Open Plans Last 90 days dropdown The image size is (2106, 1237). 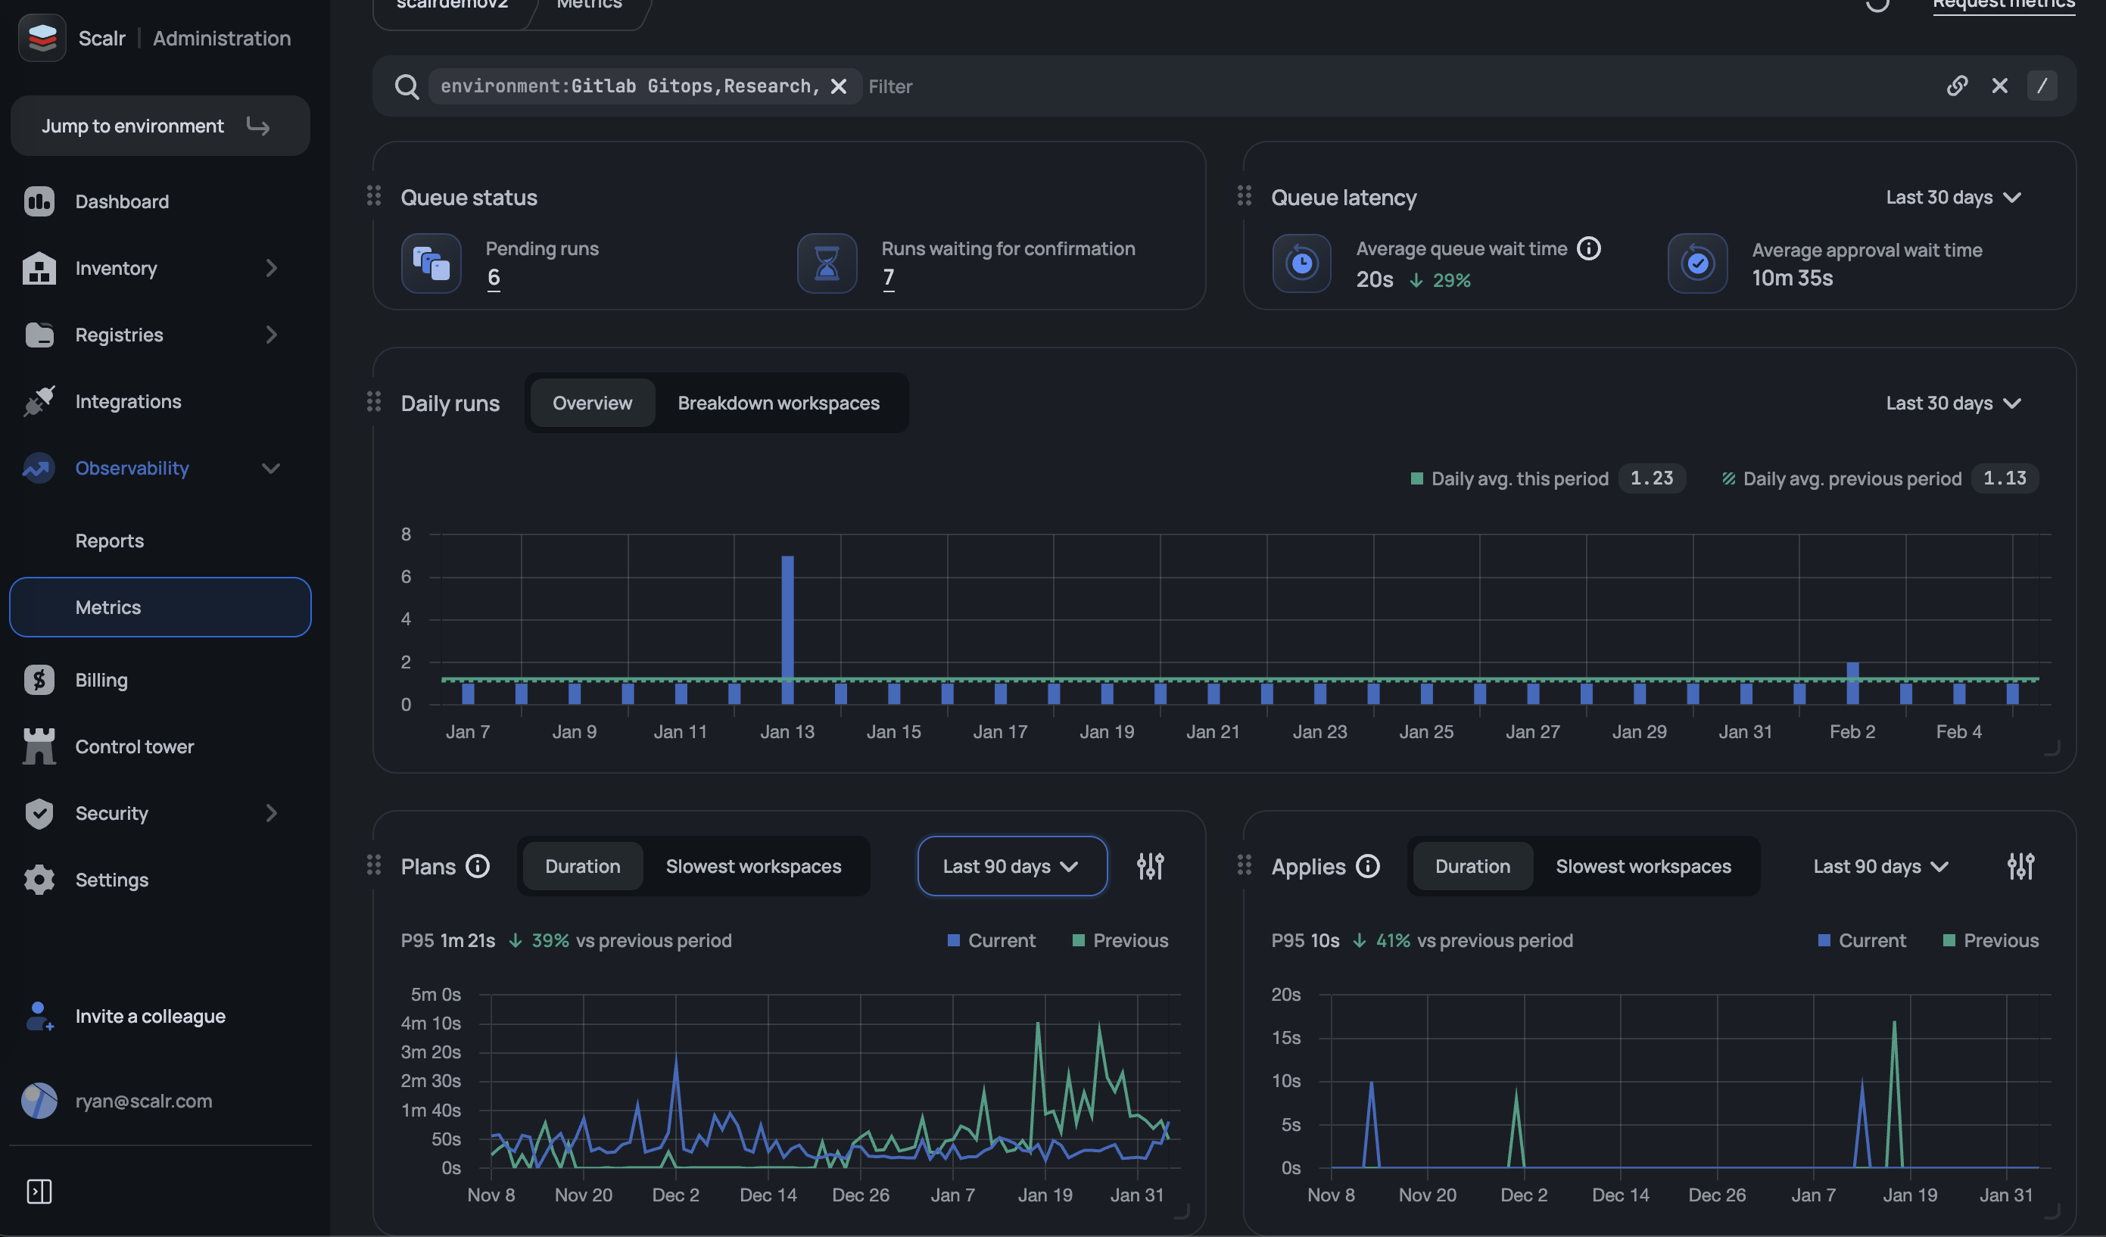click(x=1011, y=866)
